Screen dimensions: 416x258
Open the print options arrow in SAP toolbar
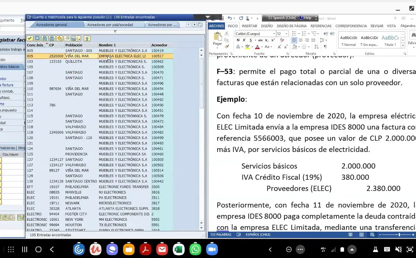(x=79, y=38)
